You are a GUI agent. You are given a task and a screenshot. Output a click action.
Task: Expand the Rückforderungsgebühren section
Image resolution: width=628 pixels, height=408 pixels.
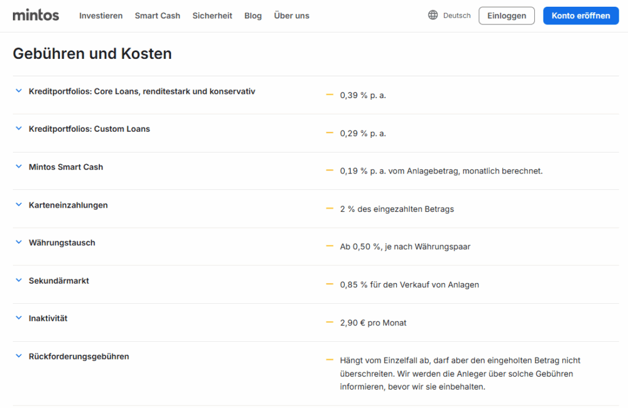(78, 357)
